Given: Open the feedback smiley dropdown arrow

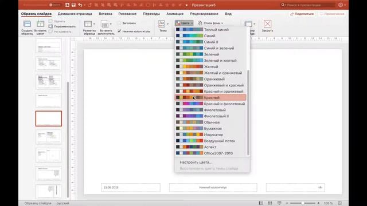Looking at the screenshot, I should (x=345, y=5).
